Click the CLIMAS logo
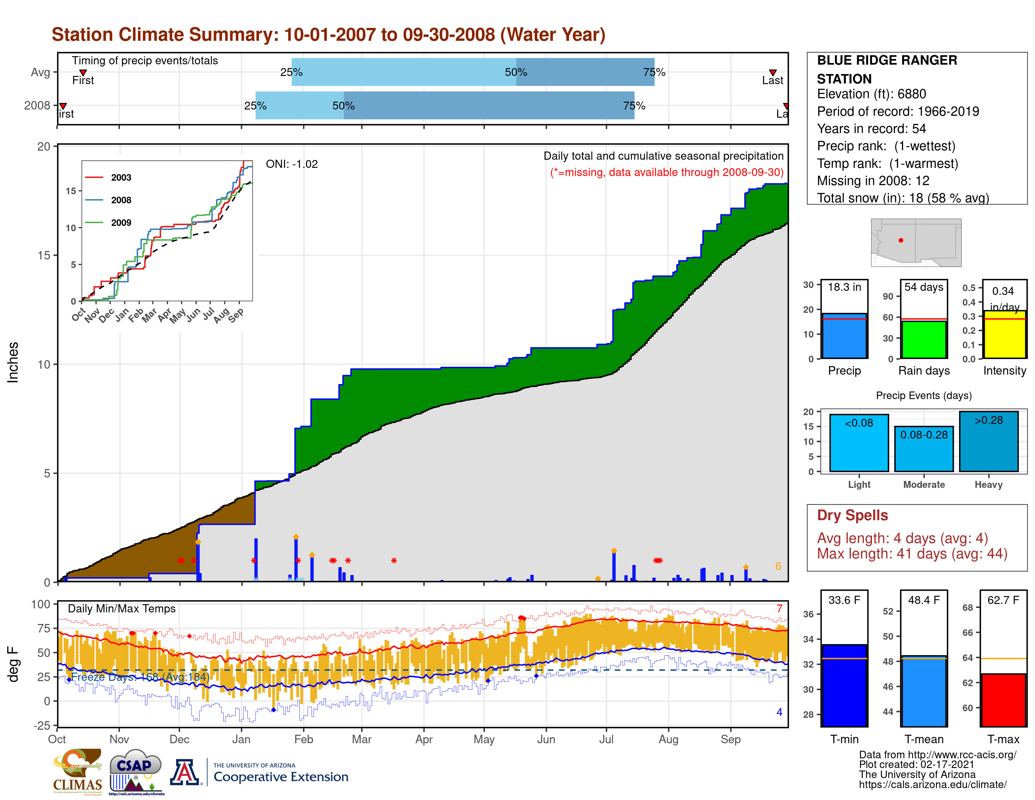This screenshot has height=800, width=1035. coord(77,771)
